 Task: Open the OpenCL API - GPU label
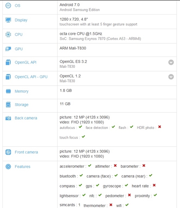[31, 77]
